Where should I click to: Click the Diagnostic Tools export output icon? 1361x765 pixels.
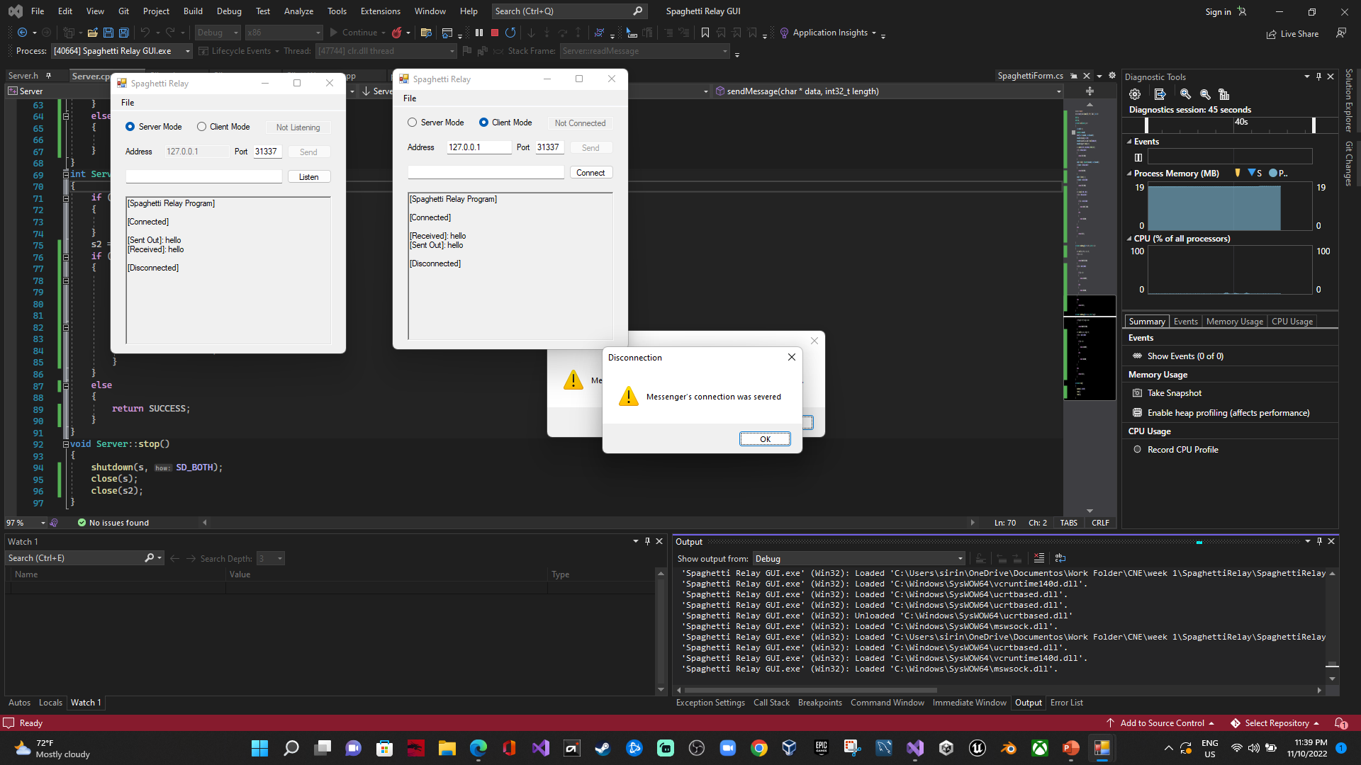pos(1160,94)
